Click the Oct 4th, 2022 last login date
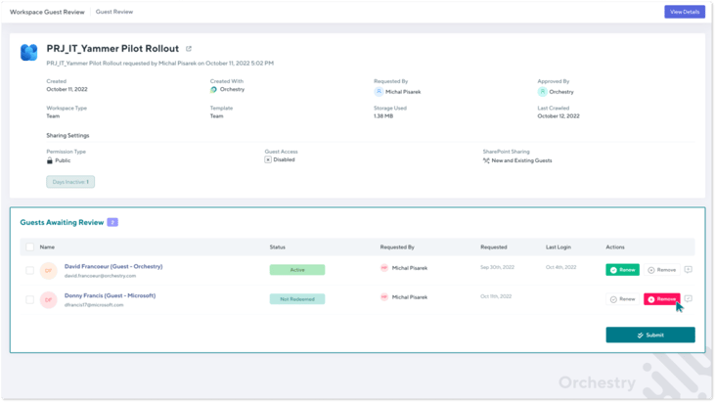 coord(560,267)
